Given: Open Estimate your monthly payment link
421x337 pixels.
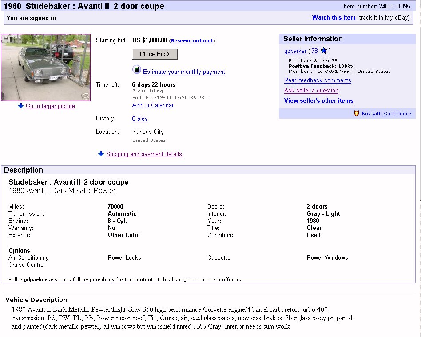Looking at the screenshot, I should 184,72.
